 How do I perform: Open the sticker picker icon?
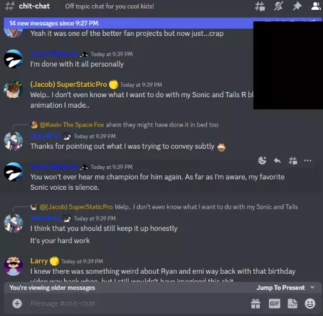click(292, 303)
